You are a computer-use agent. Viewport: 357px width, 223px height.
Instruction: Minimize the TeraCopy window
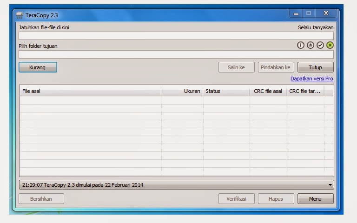[296, 13]
